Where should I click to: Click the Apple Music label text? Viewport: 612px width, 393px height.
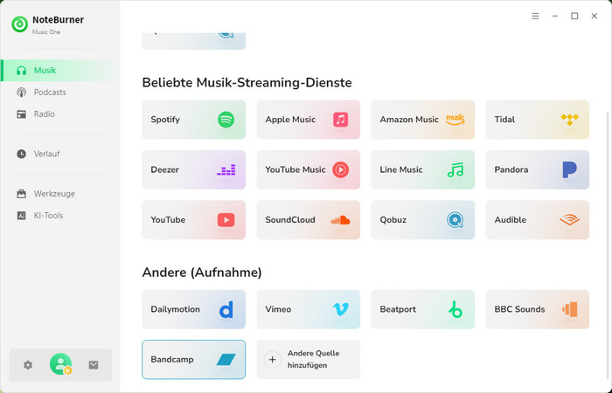tap(290, 120)
